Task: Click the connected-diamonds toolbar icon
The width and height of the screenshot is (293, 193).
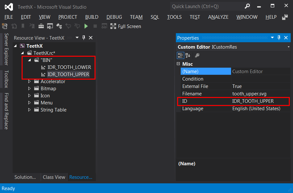Action: point(59,26)
